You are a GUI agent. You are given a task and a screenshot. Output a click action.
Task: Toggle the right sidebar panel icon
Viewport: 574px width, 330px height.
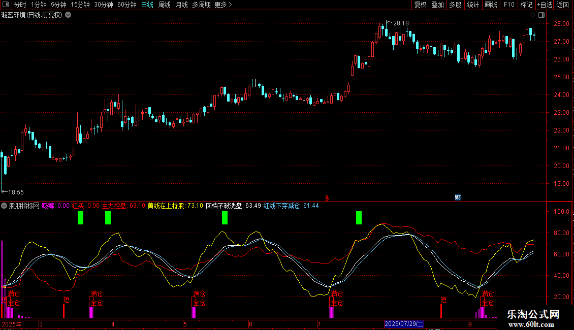[x=542, y=15]
